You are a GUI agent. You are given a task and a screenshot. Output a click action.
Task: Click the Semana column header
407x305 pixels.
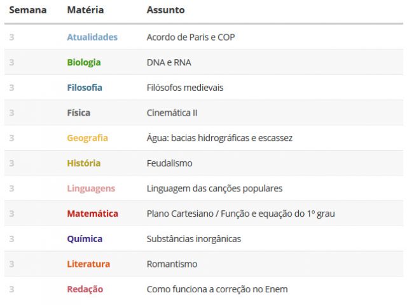[28, 10]
